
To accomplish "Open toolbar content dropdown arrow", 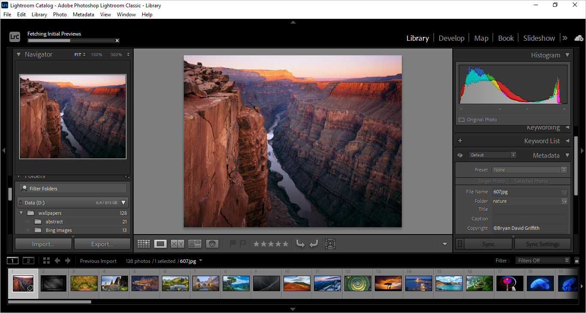I will (444, 244).
